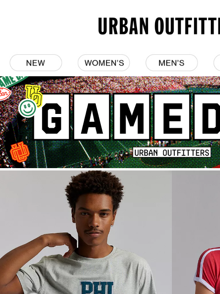This screenshot has height=294, width=220.
Task: Click the Urban Outfitters header logo
Action: coord(159,26)
